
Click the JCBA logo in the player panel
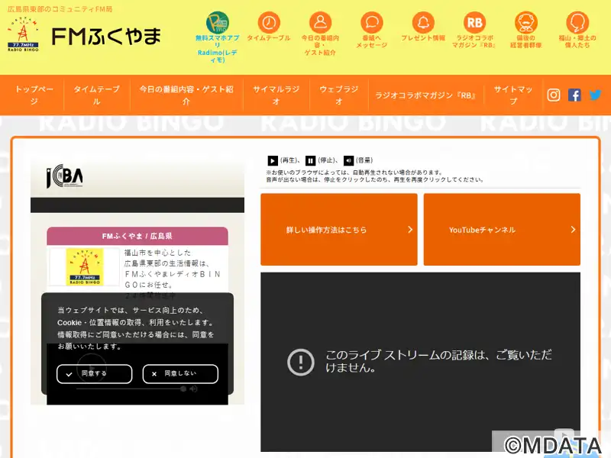[65, 176]
